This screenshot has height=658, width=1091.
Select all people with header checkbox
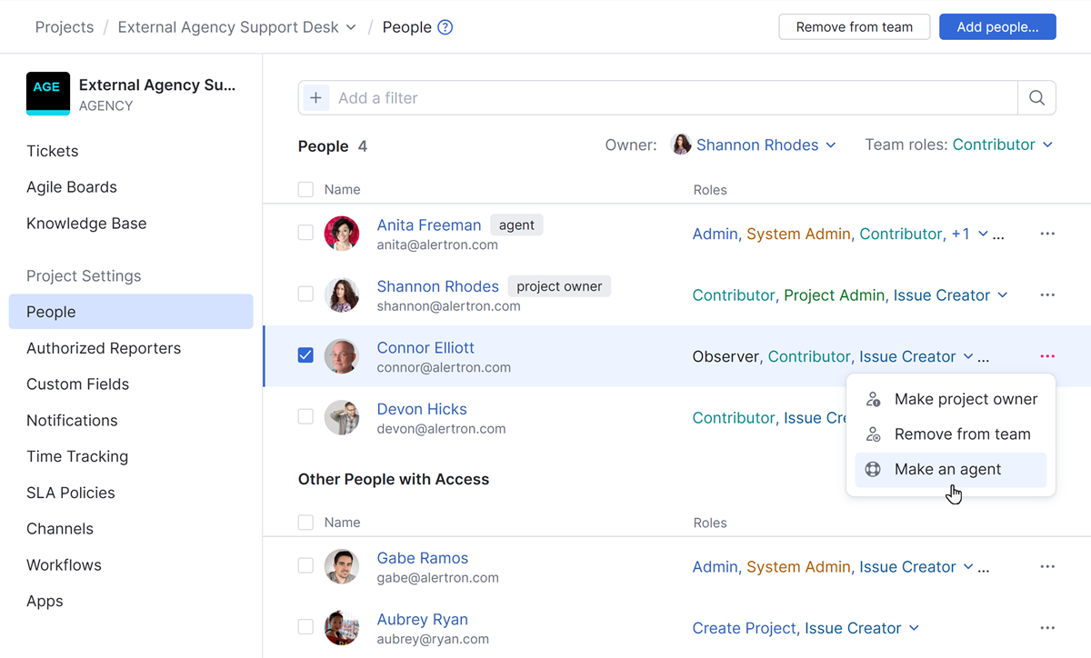point(305,190)
